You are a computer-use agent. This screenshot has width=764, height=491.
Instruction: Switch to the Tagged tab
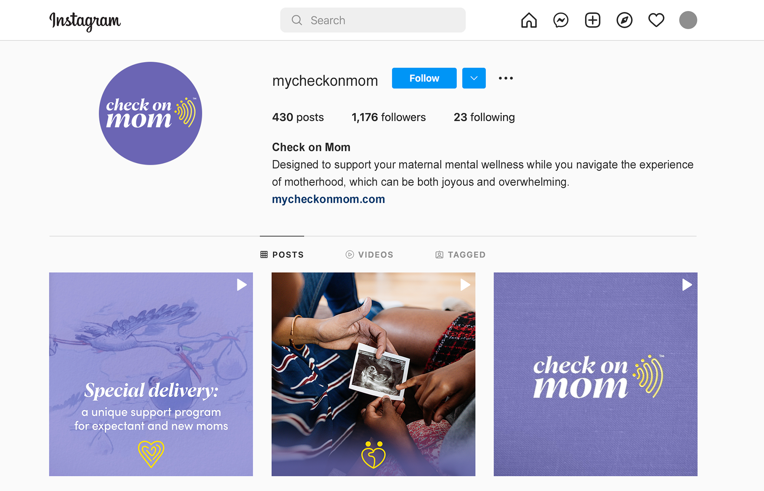pos(460,255)
